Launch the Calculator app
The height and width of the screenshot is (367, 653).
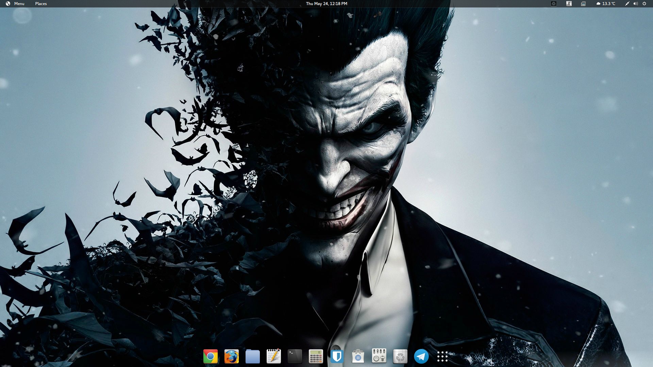[x=316, y=356]
